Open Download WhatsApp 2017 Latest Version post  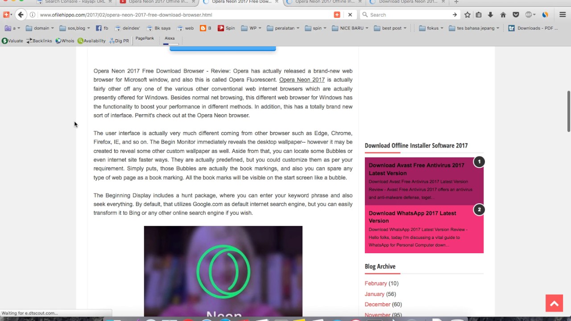click(x=413, y=217)
